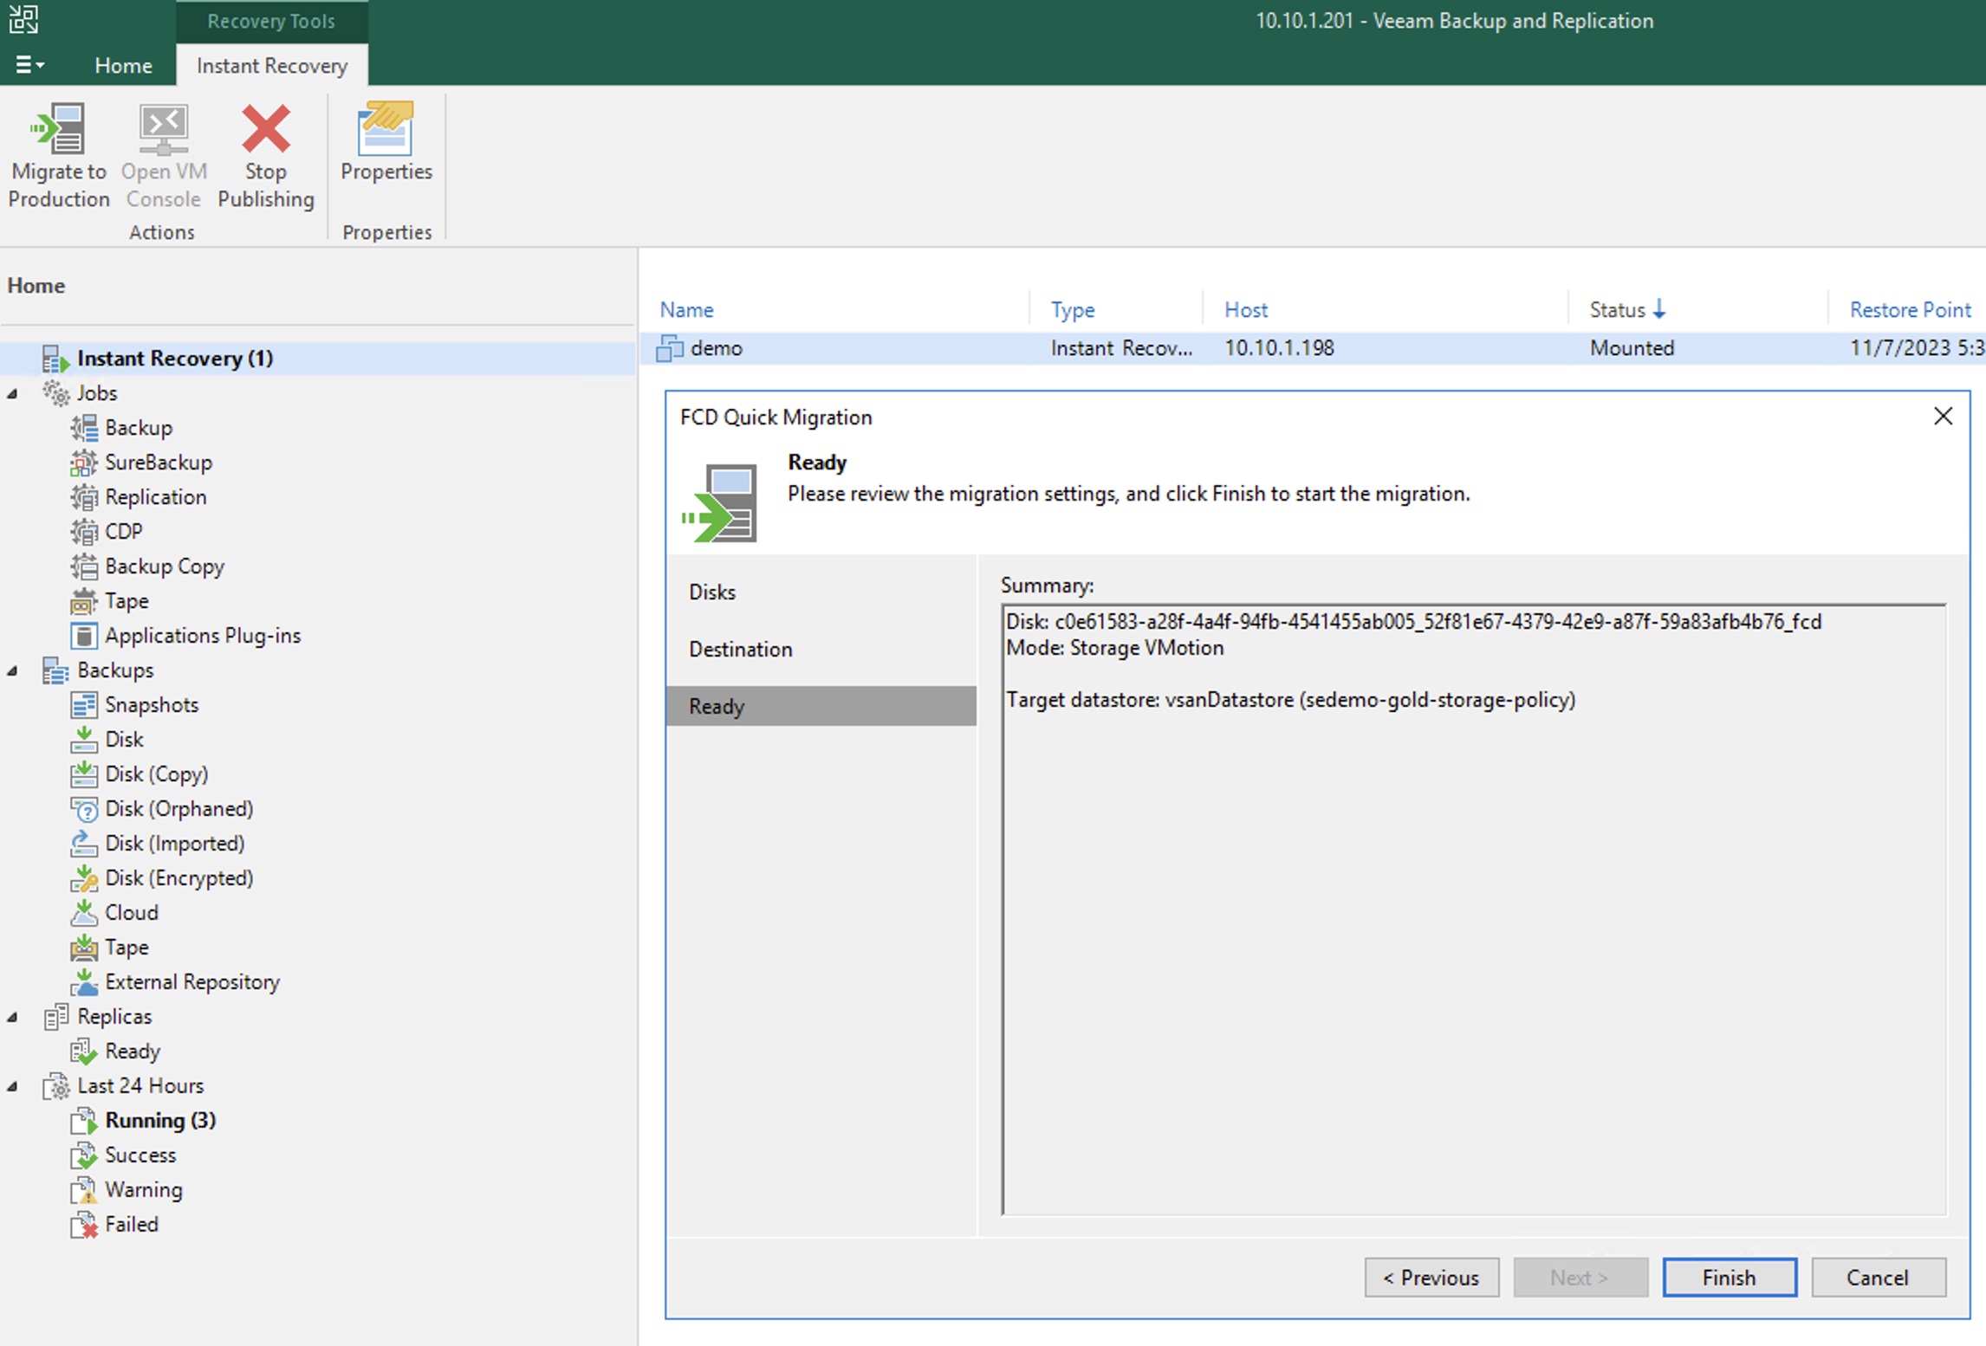The image size is (1986, 1346).
Task: Collapse the Jobs tree node
Action: (x=13, y=394)
